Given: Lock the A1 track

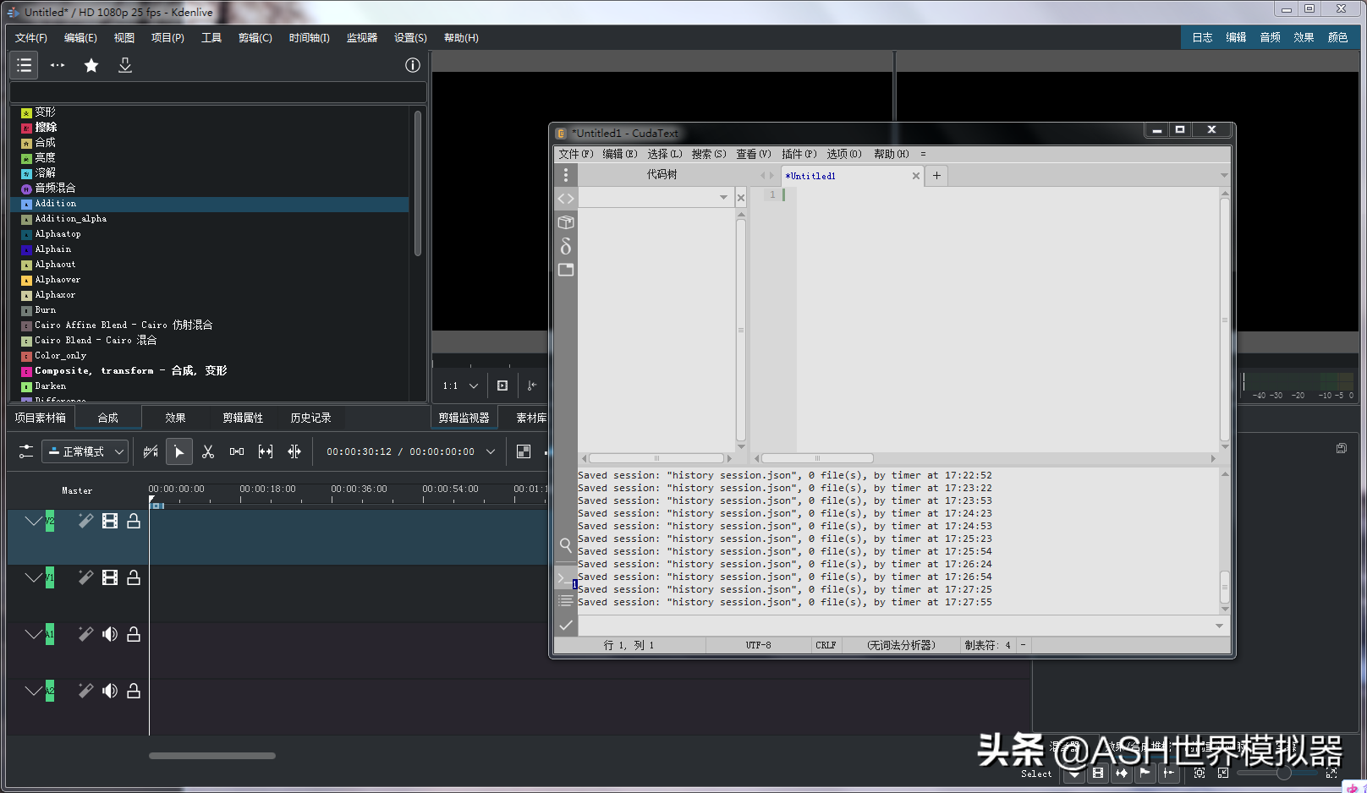Looking at the screenshot, I should [x=134, y=634].
